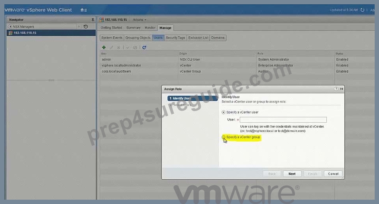Click the vCenter Group origin cell
The height and width of the screenshot is (204, 379).
[x=190, y=71]
